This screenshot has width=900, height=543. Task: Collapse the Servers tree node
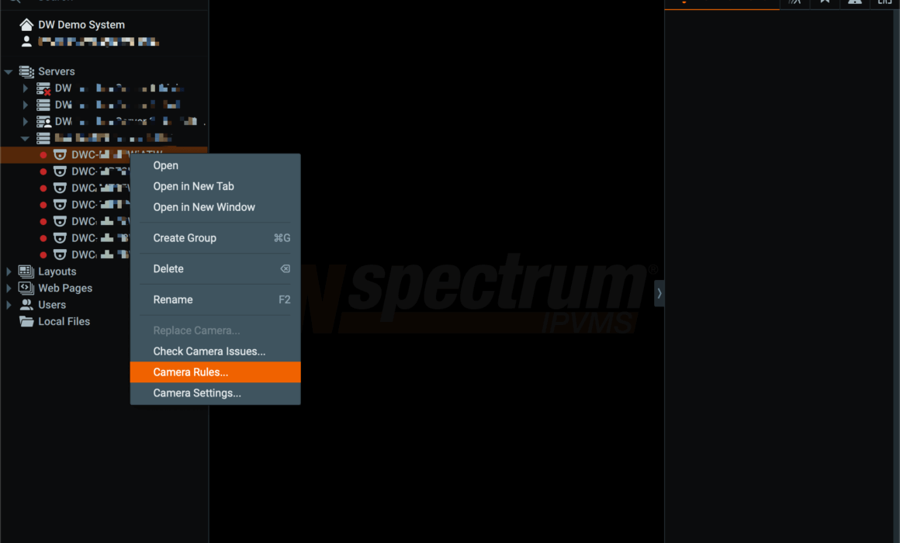9,71
